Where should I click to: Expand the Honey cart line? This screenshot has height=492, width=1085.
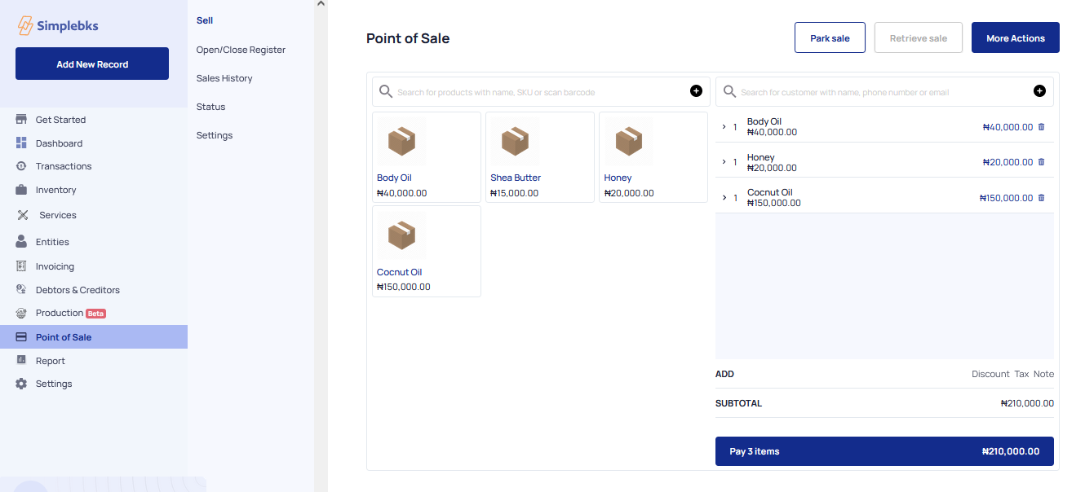(724, 162)
